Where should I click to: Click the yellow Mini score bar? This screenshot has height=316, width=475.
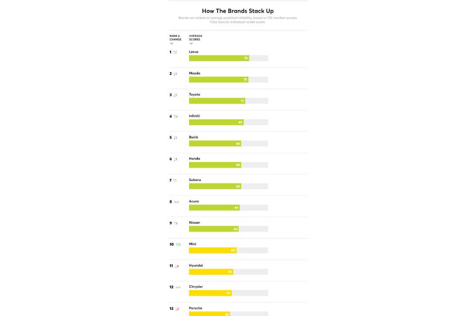click(x=212, y=250)
